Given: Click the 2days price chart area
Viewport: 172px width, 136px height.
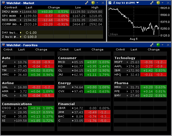Looking at the screenshot, I should point(134,21).
